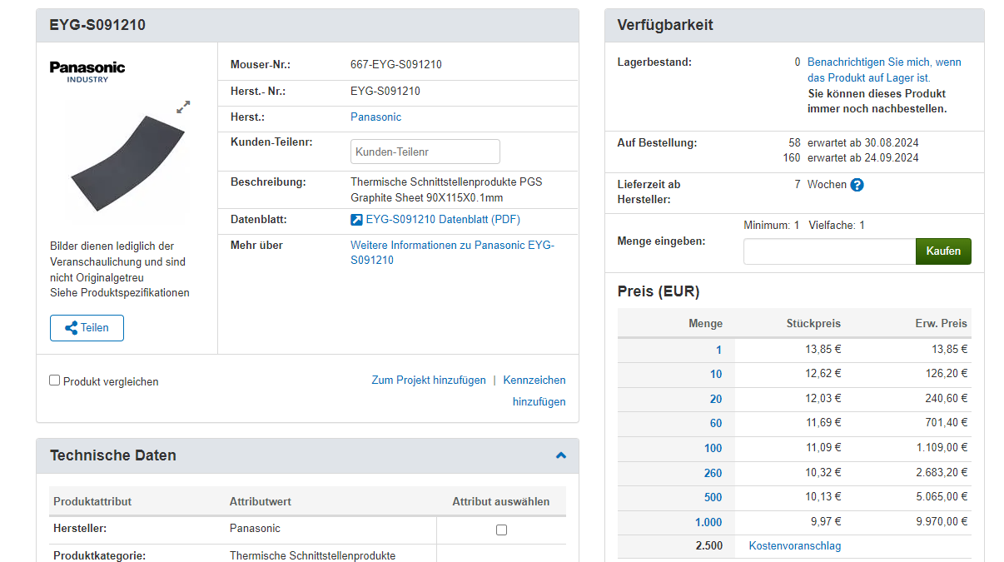Select the Hersteller attribute checkbox
Viewport: 1004px width, 562px height.
[501, 530]
